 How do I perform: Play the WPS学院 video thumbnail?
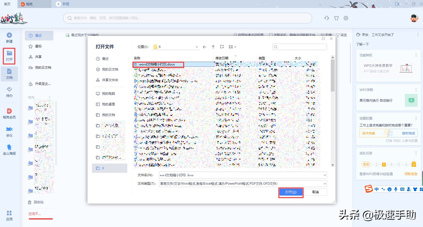pyautogui.click(x=411, y=100)
